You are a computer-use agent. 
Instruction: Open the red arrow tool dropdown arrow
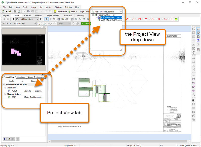(130, 19)
